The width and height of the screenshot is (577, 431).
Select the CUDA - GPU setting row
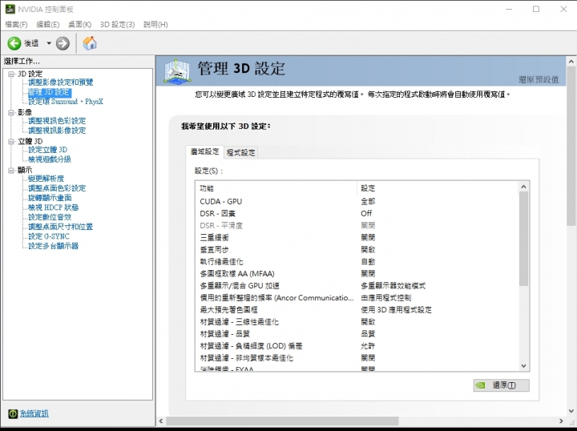357,202
